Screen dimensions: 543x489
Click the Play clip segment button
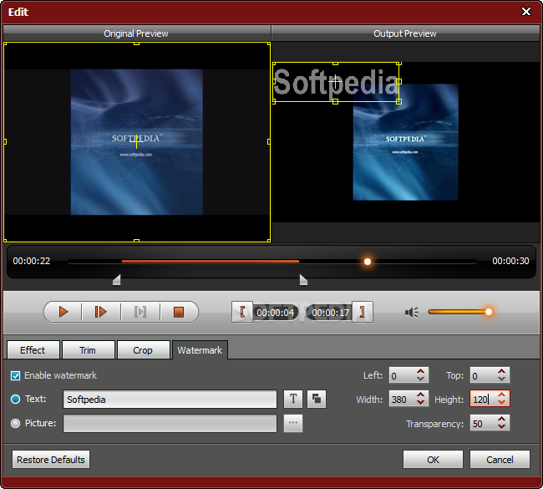tap(101, 312)
